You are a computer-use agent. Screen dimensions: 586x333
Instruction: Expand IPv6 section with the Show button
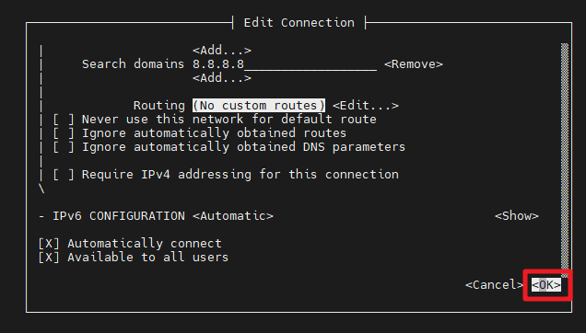point(517,216)
